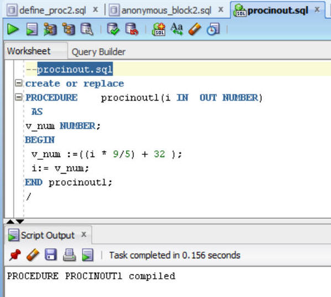Click the Run Script toolbar icon
Viewport: 331px width, 297px height.
coord(32,29)
